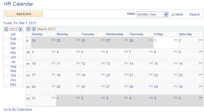Image resolution: width=204 pixels, height=112 pixels.
Task: Open week 13 number link
Action: tap(28, 87)
